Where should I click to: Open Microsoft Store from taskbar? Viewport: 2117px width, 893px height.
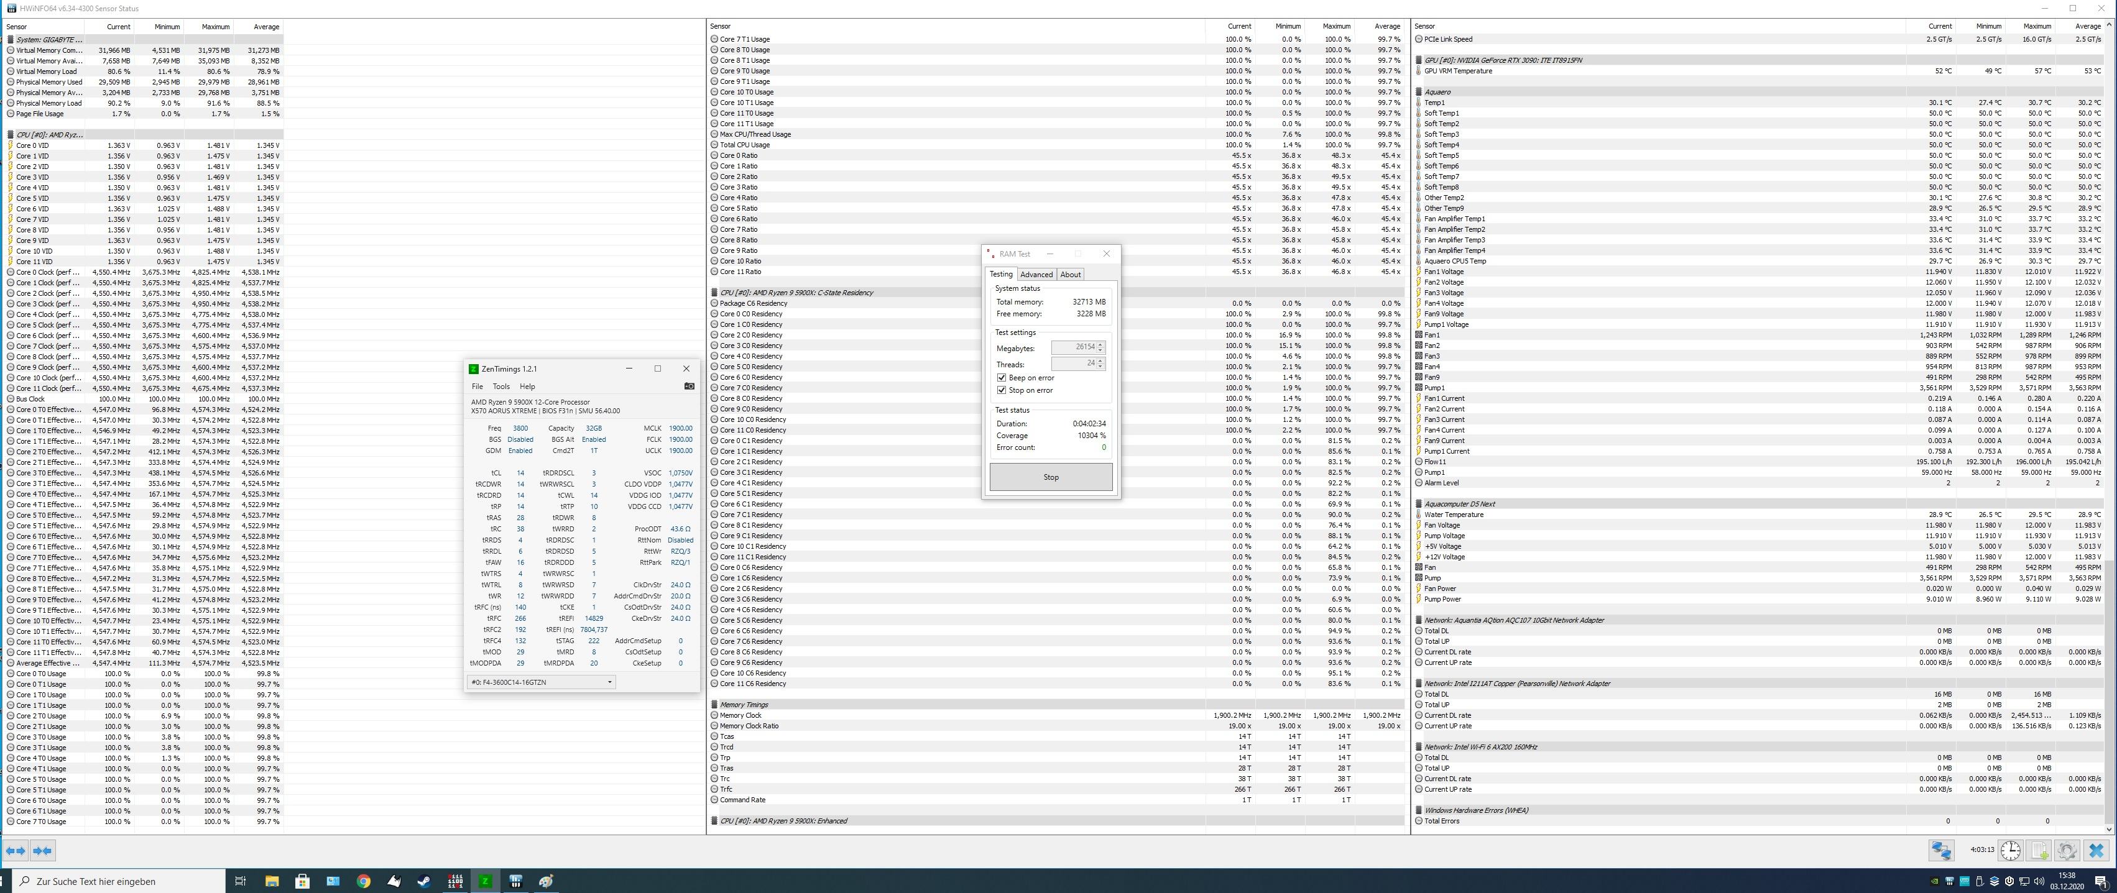coord(302,881)
